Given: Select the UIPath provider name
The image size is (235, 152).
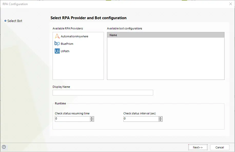Looking at the screenshot, I should (65, 51).
